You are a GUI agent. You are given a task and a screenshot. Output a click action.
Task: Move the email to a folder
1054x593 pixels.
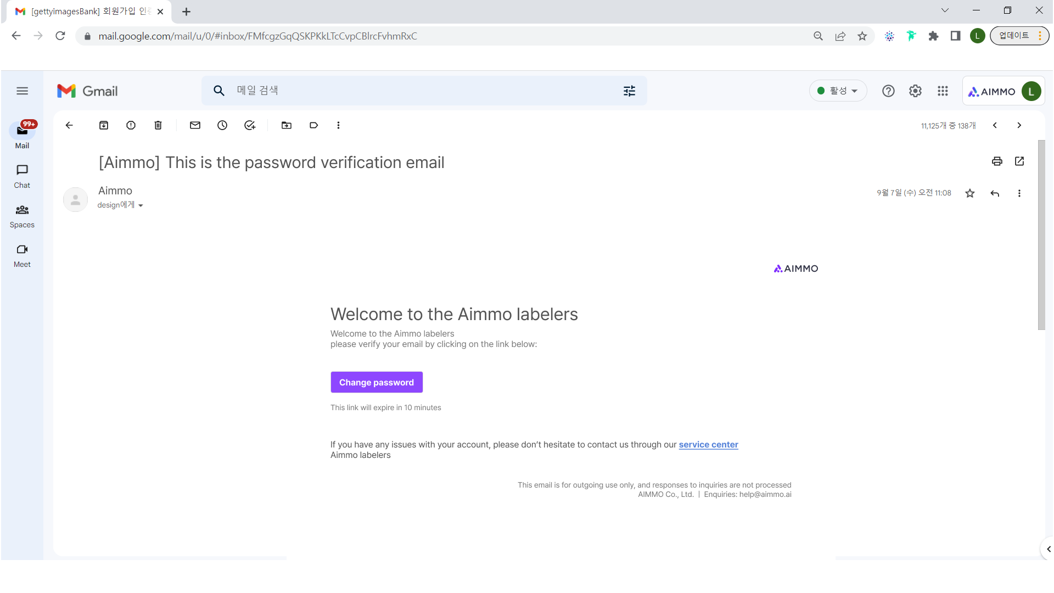(287, 125)
